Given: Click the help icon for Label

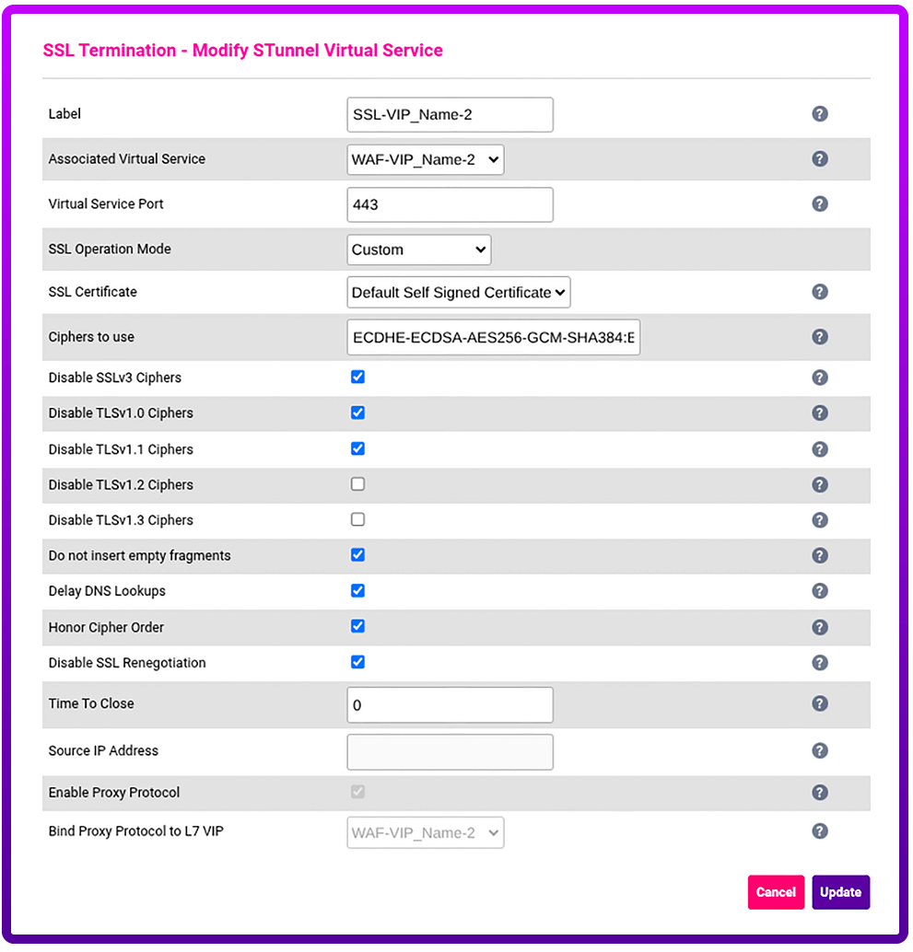Looking at the screenshot, I should coord(819,114).
